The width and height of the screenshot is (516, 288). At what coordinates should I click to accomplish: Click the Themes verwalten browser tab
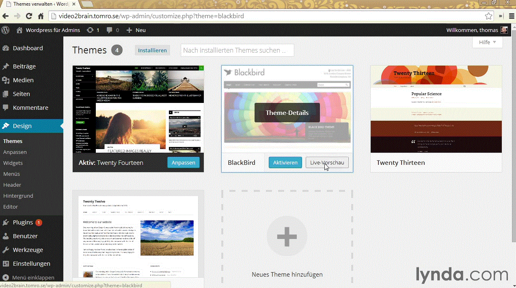point(40,4)
